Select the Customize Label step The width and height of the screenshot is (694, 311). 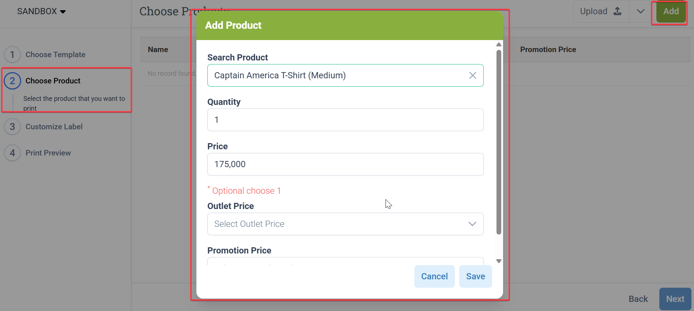click(x=54, y=127)
